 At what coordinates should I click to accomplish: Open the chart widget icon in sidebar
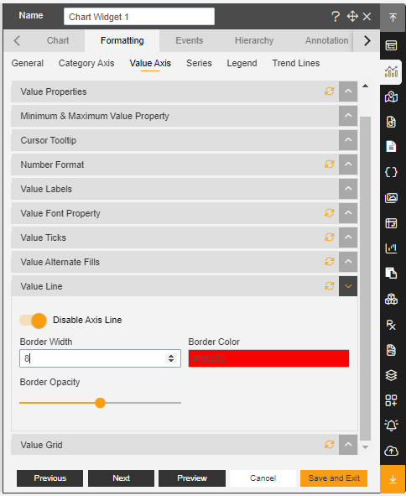click(x=391, y=71)
